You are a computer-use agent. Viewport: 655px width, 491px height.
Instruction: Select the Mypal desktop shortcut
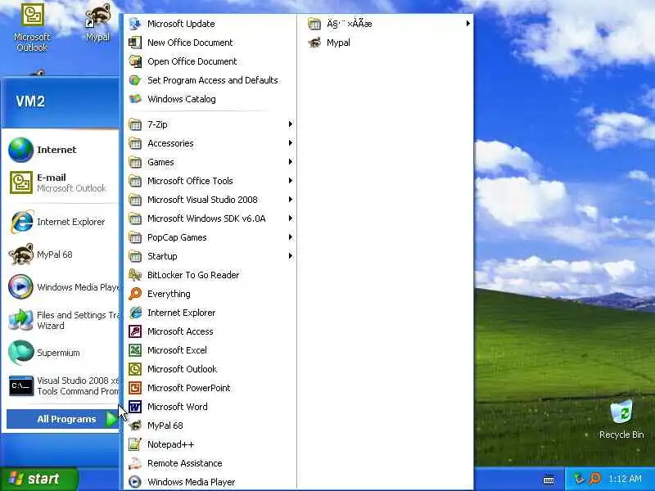[x=97, y=23]
